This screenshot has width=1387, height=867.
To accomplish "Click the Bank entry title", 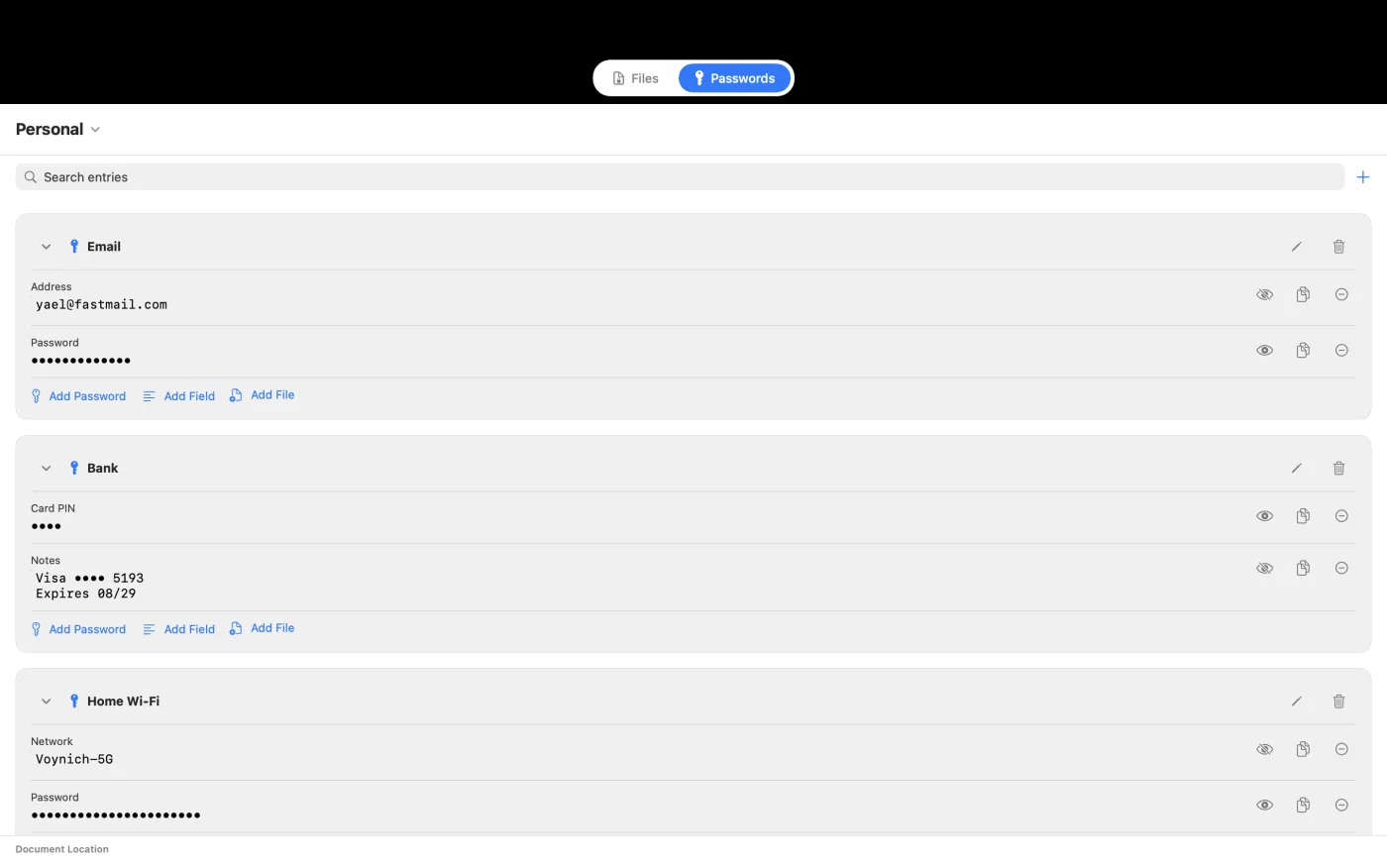I will point(102,469).
